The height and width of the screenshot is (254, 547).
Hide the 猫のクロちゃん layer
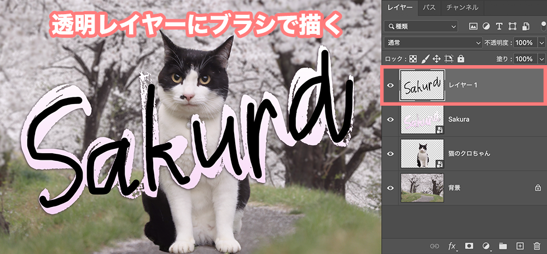pyautogui.click(x=391, y=153)
